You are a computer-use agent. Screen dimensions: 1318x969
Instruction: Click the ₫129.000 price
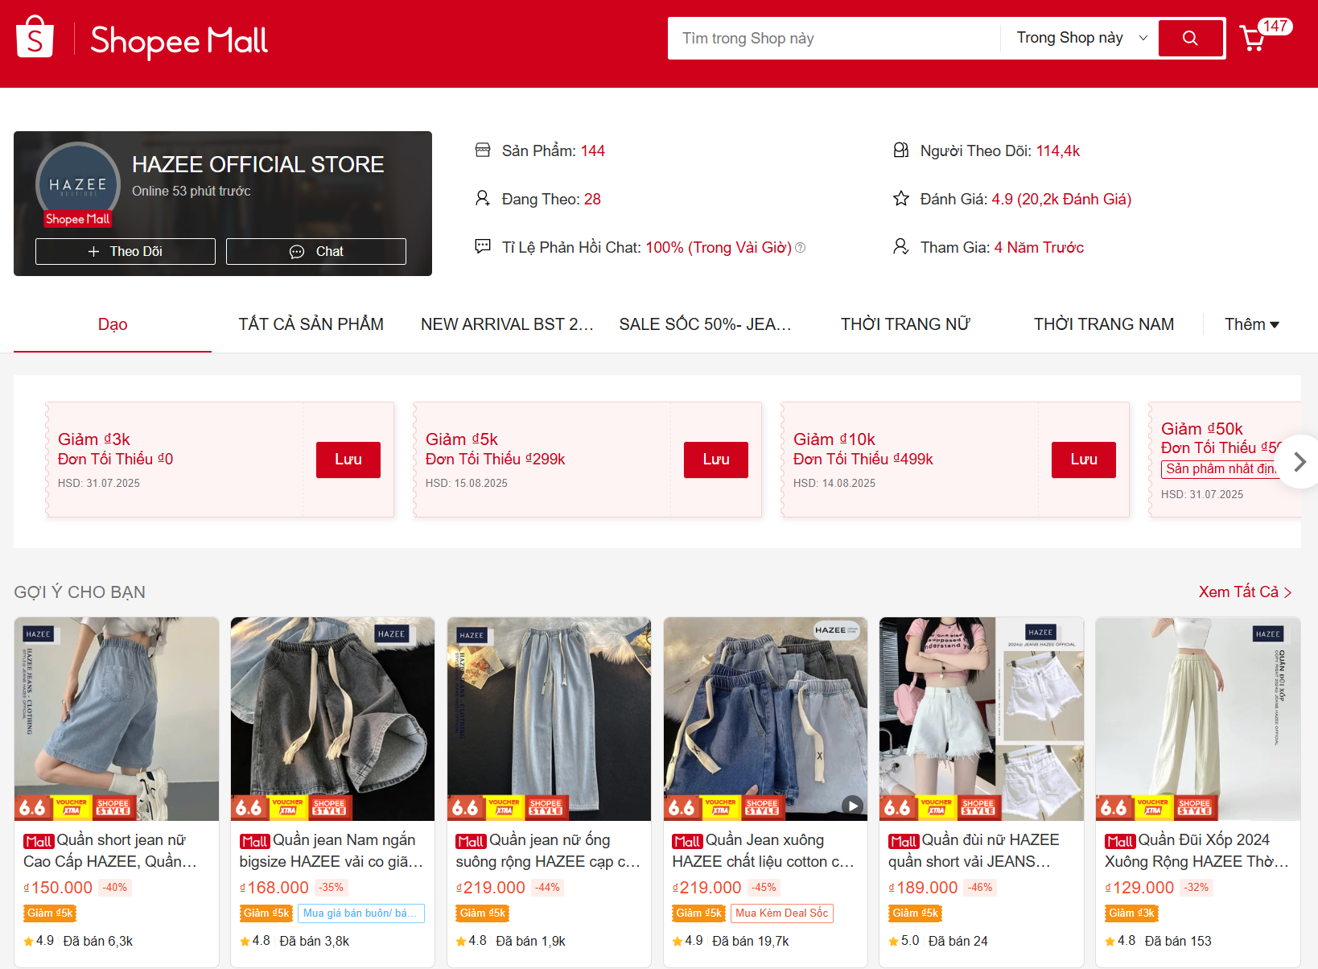[x=1139, y=888]
